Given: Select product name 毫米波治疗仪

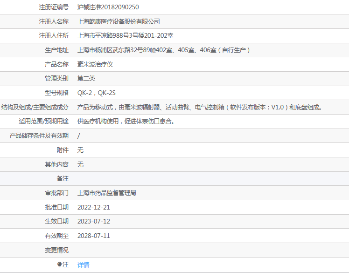Looking at the screenshot, I should coord(95,64).
